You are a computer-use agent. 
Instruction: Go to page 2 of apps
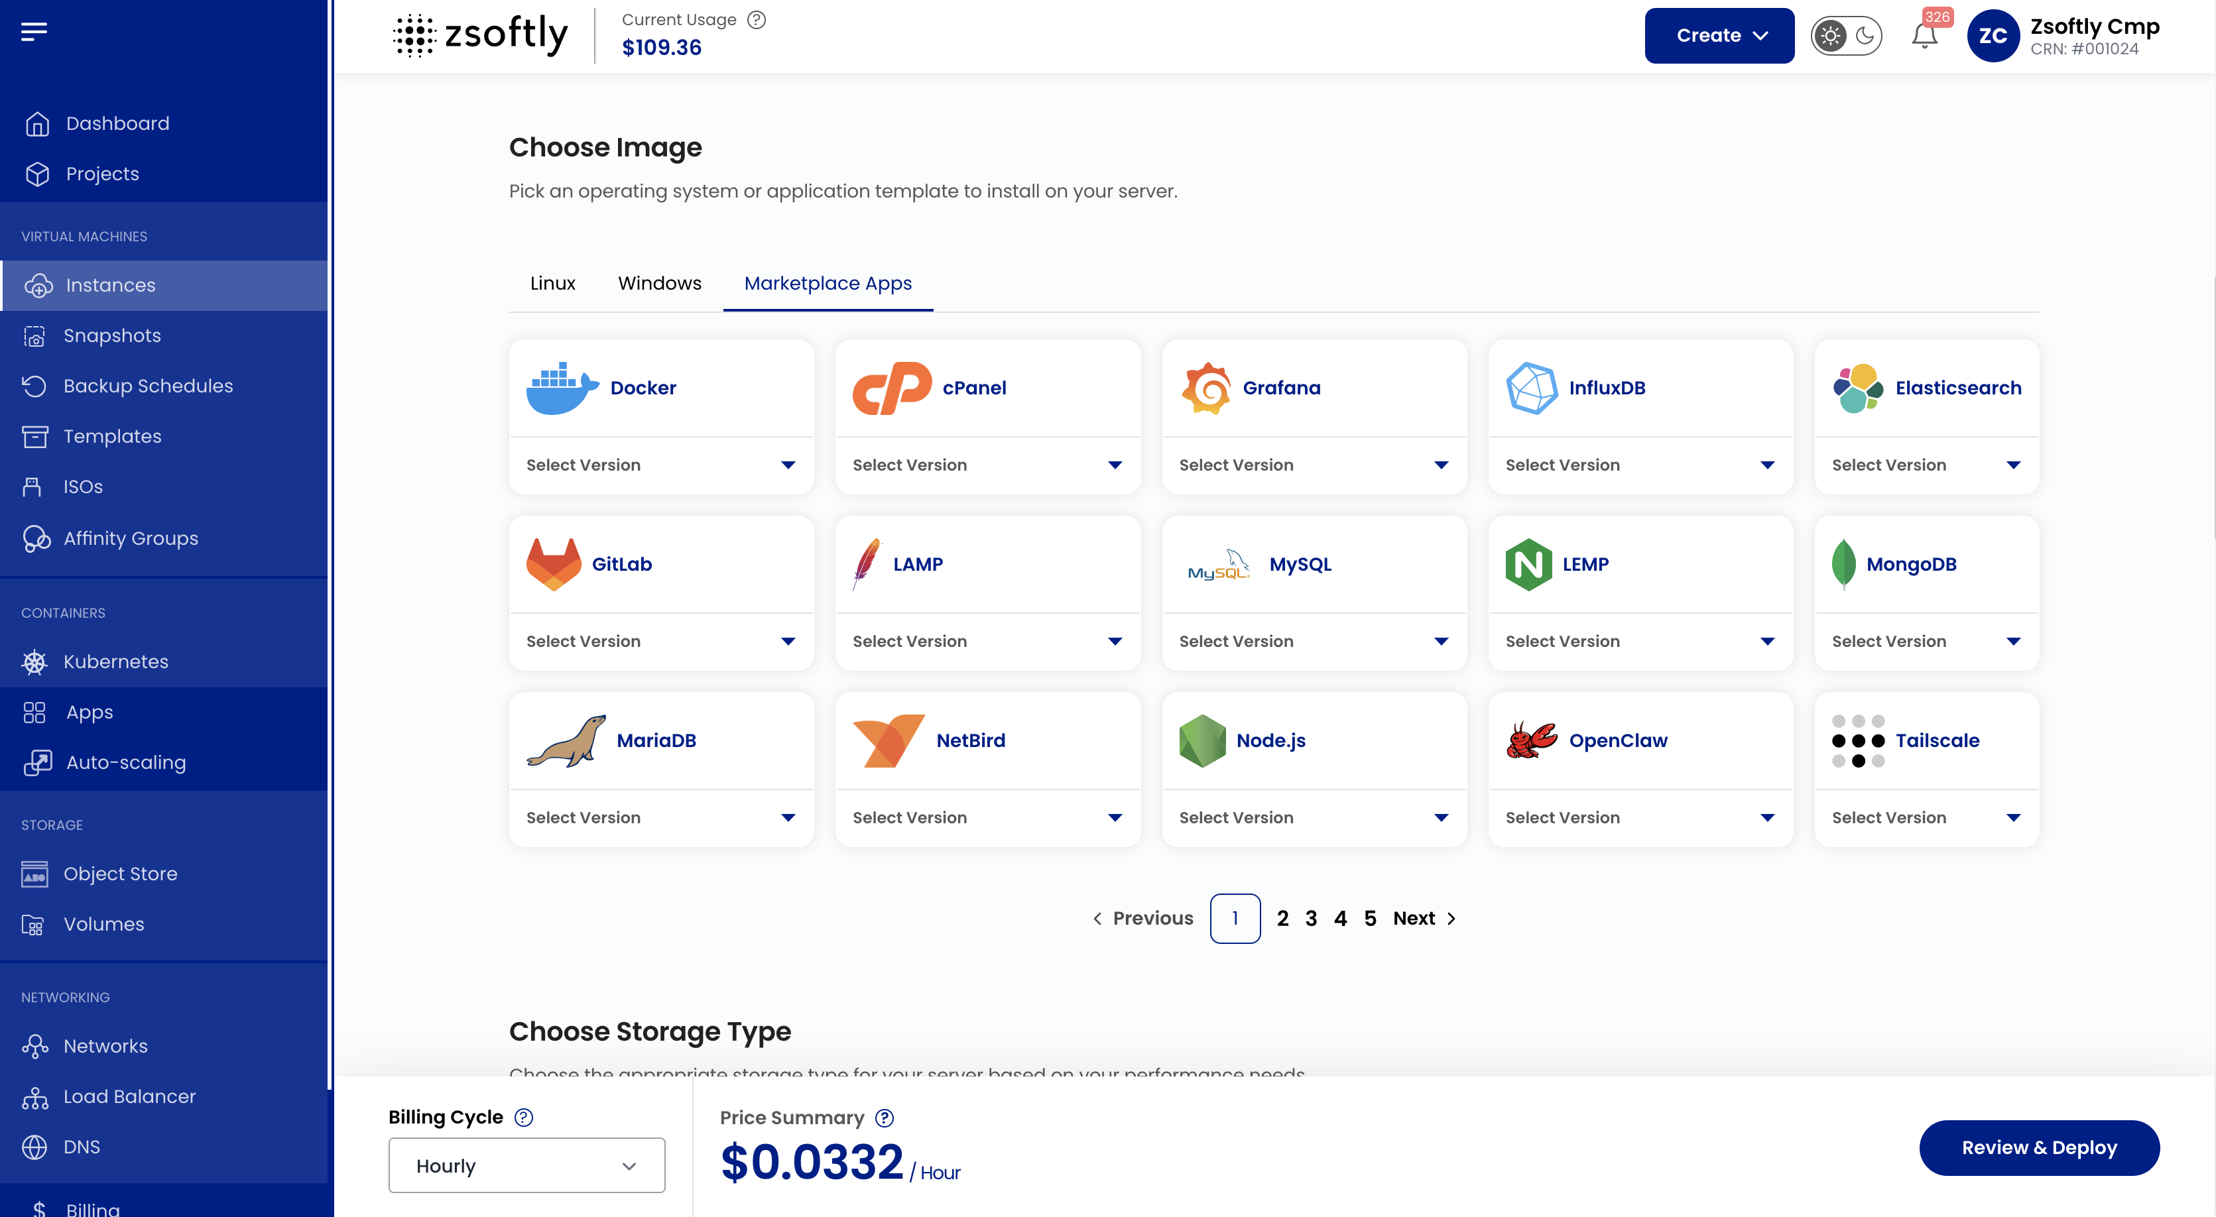click(x=1282, y=919)
